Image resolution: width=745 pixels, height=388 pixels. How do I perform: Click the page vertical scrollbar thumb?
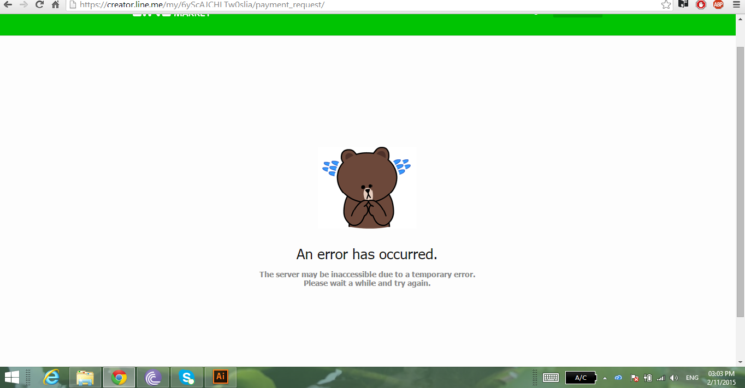[x=740, y=181]
